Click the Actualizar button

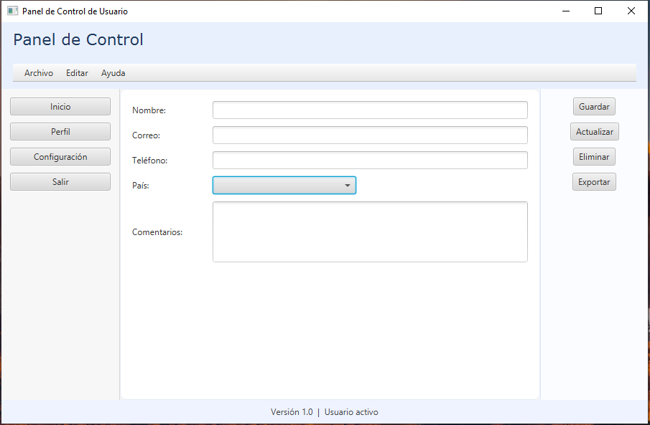point(594,132)
